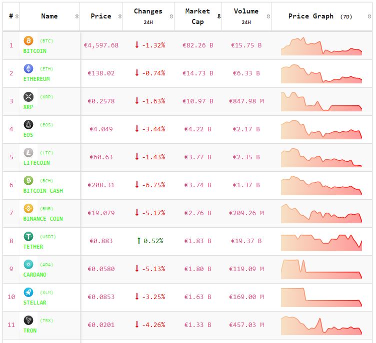Sort by the Changes 24H header

click(148, 16)
